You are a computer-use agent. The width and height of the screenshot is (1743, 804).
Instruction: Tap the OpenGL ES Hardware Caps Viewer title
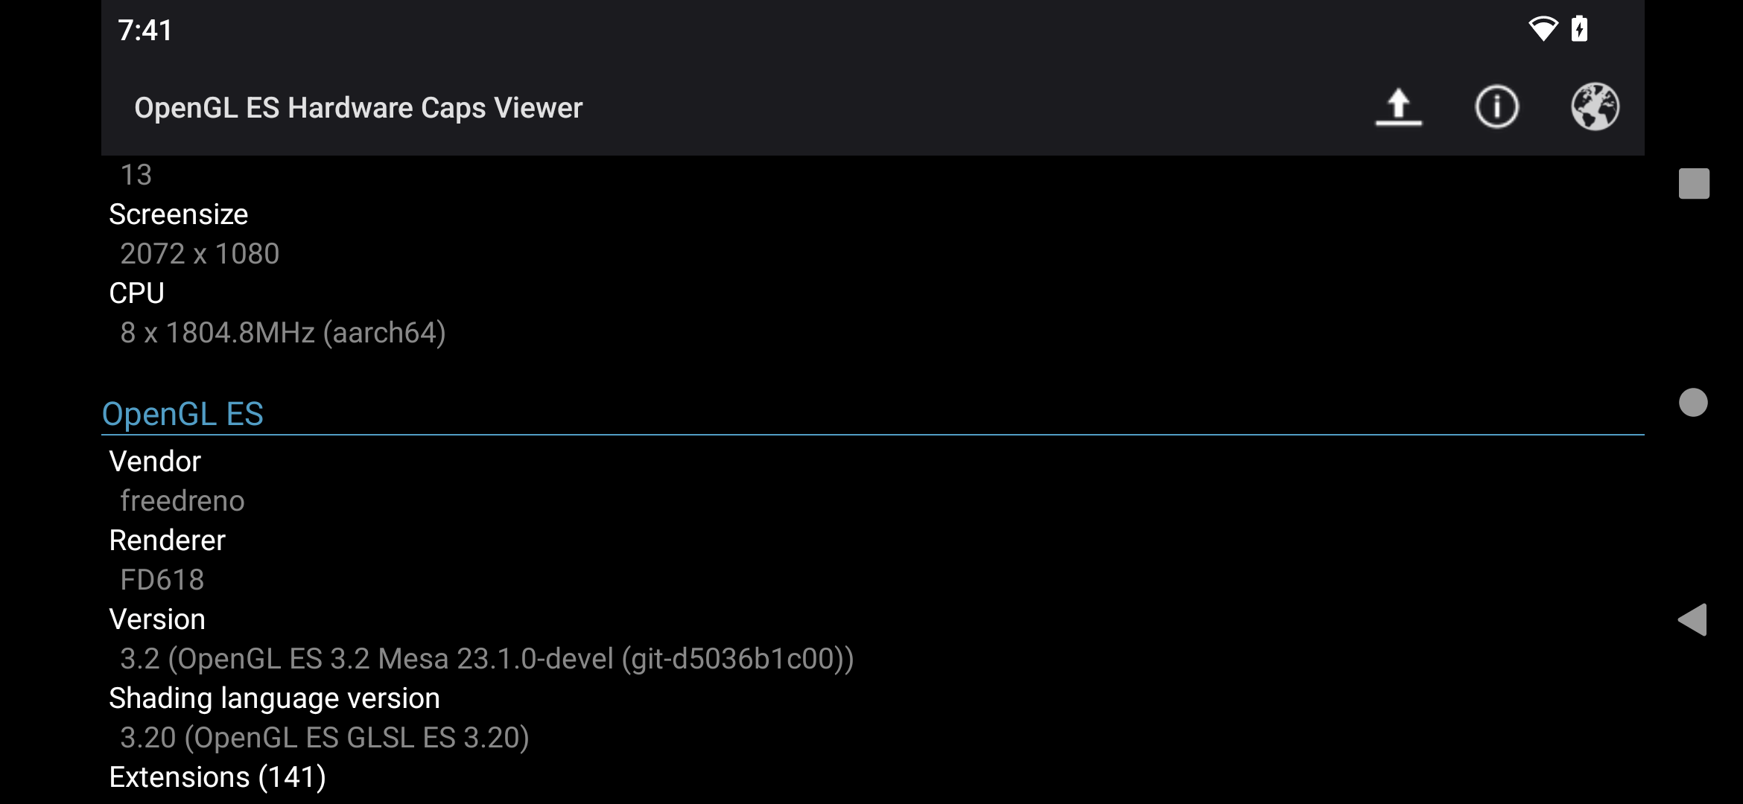point(358,108)
